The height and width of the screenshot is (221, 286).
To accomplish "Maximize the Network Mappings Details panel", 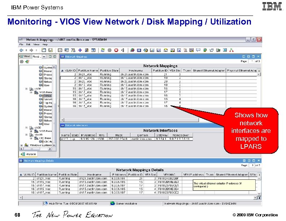I will (254, 160).
